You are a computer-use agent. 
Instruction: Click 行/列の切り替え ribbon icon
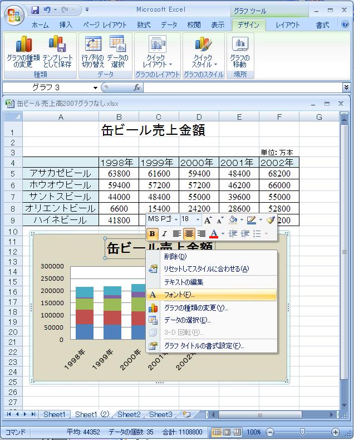coord(93,52)
